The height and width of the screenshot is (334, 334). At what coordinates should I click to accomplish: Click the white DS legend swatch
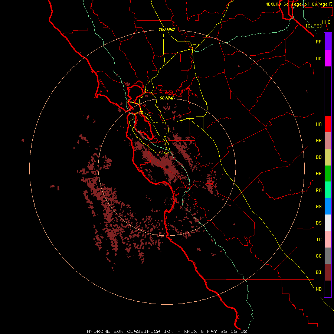tap(328, 223)
